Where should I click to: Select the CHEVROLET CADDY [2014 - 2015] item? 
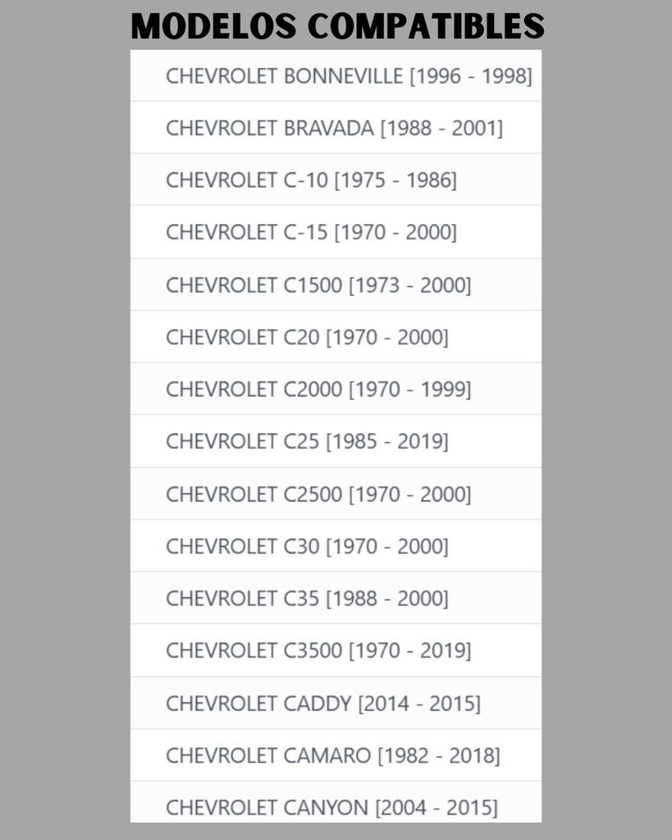click(336, 702)
